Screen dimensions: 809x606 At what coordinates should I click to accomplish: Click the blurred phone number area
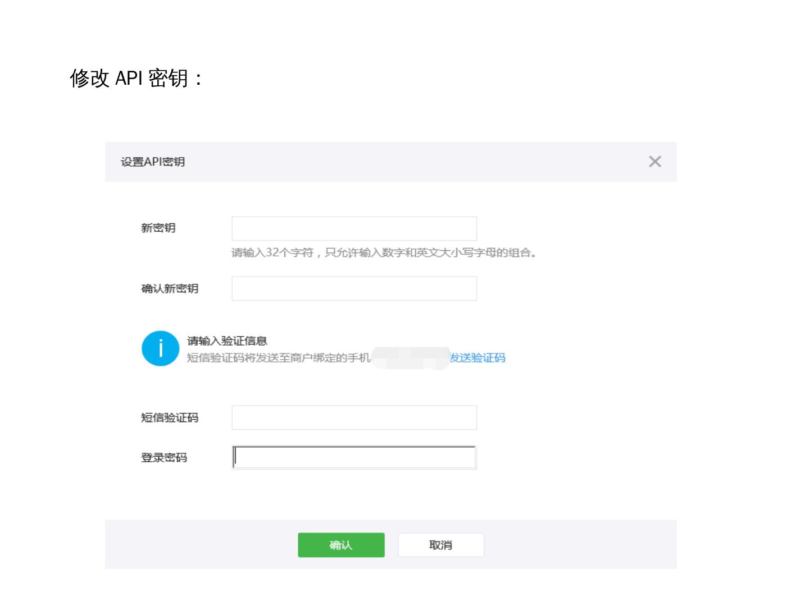point(410,358)
